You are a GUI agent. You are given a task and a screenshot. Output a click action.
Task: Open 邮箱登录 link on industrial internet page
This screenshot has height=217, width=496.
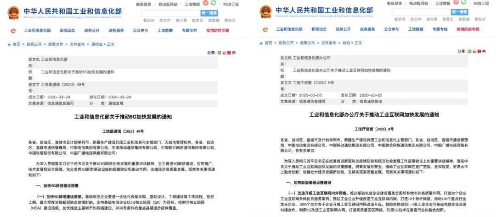(395, 3)
